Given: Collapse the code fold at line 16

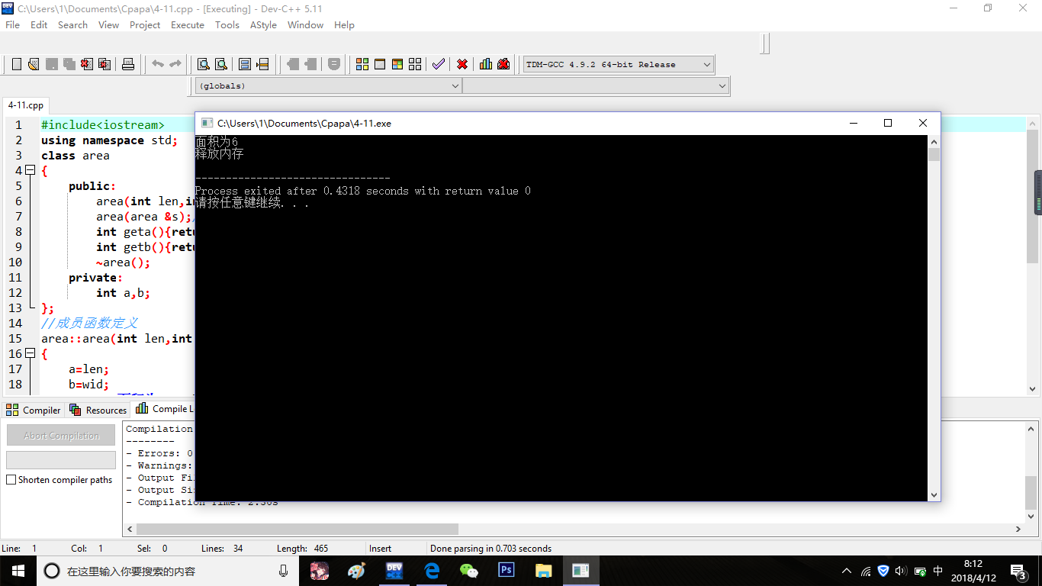Looking at the screenshot, I should [30, 354].
